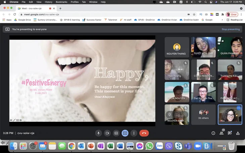Open Google Drive bookmark

23,20
